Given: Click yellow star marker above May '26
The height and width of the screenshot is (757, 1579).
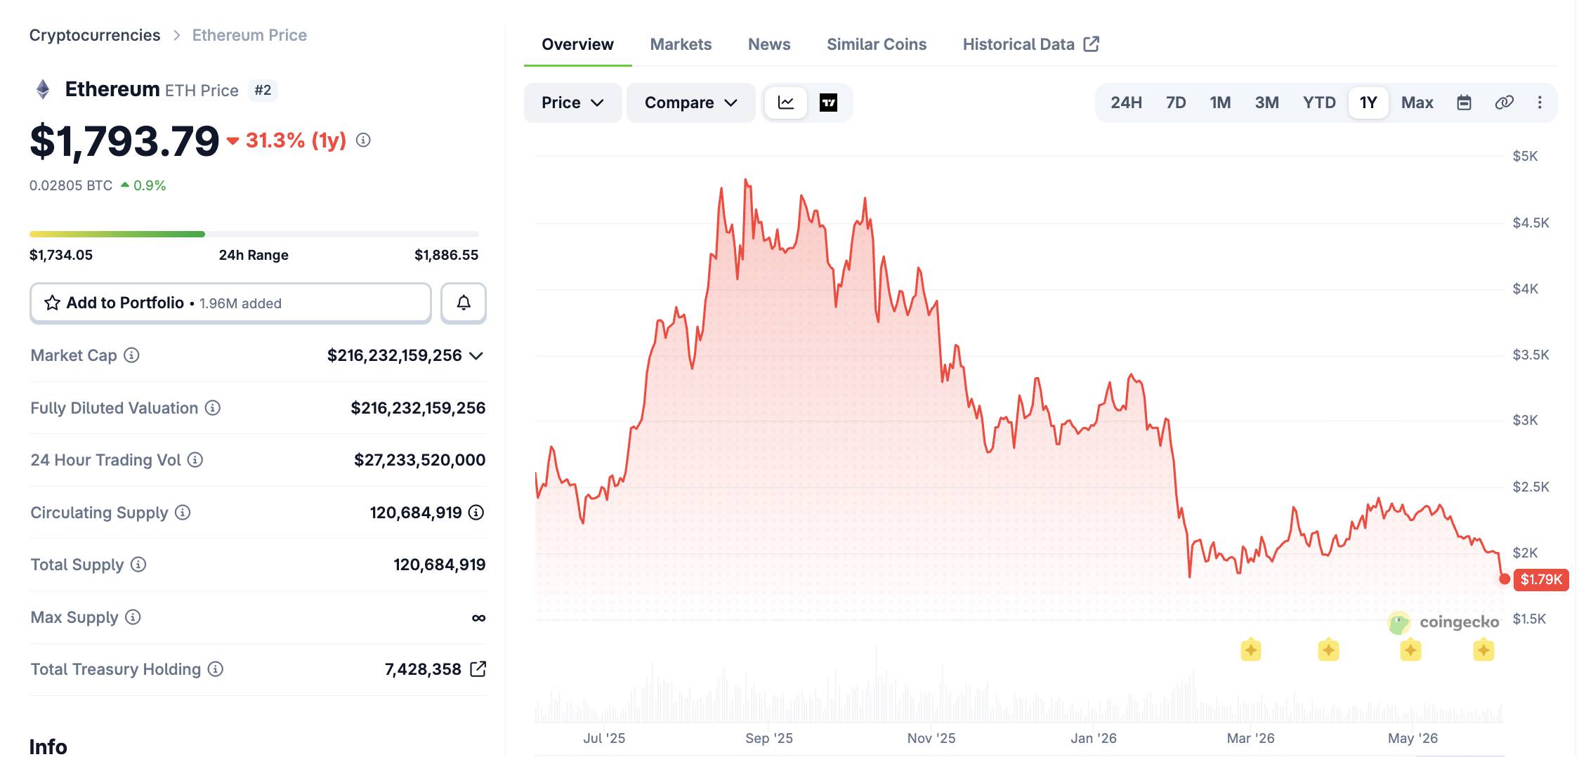Looking at the screenshot, I should [1410, 650].
